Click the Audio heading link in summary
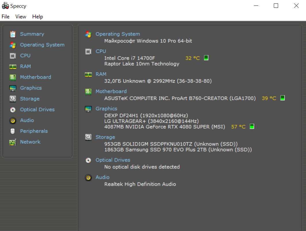The image size is (306, 231). 102,177
